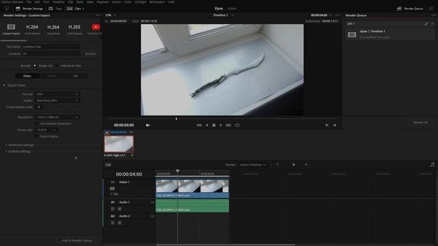This screenshot has height=246, width=438.
Task: Enable Use vertical resolution checkbox
Action: [36, 124]
